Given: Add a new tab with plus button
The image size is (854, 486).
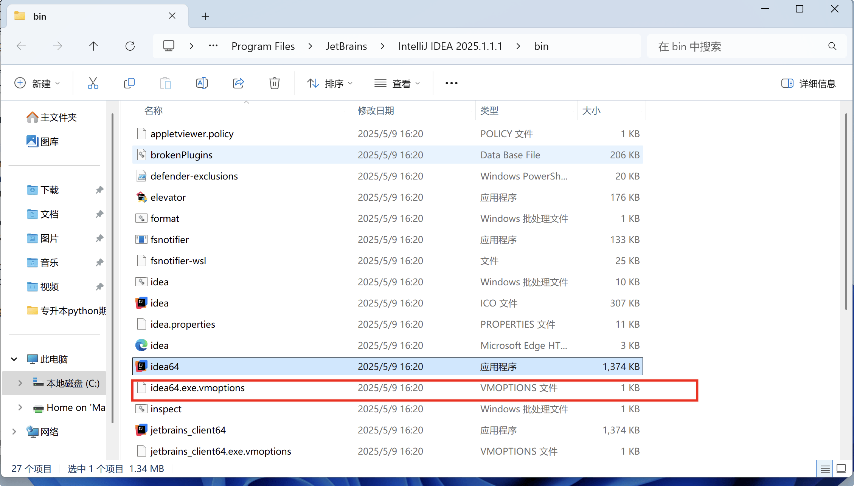Looking at the screenshot, I should pyautogui.click(x=205, y=16).
